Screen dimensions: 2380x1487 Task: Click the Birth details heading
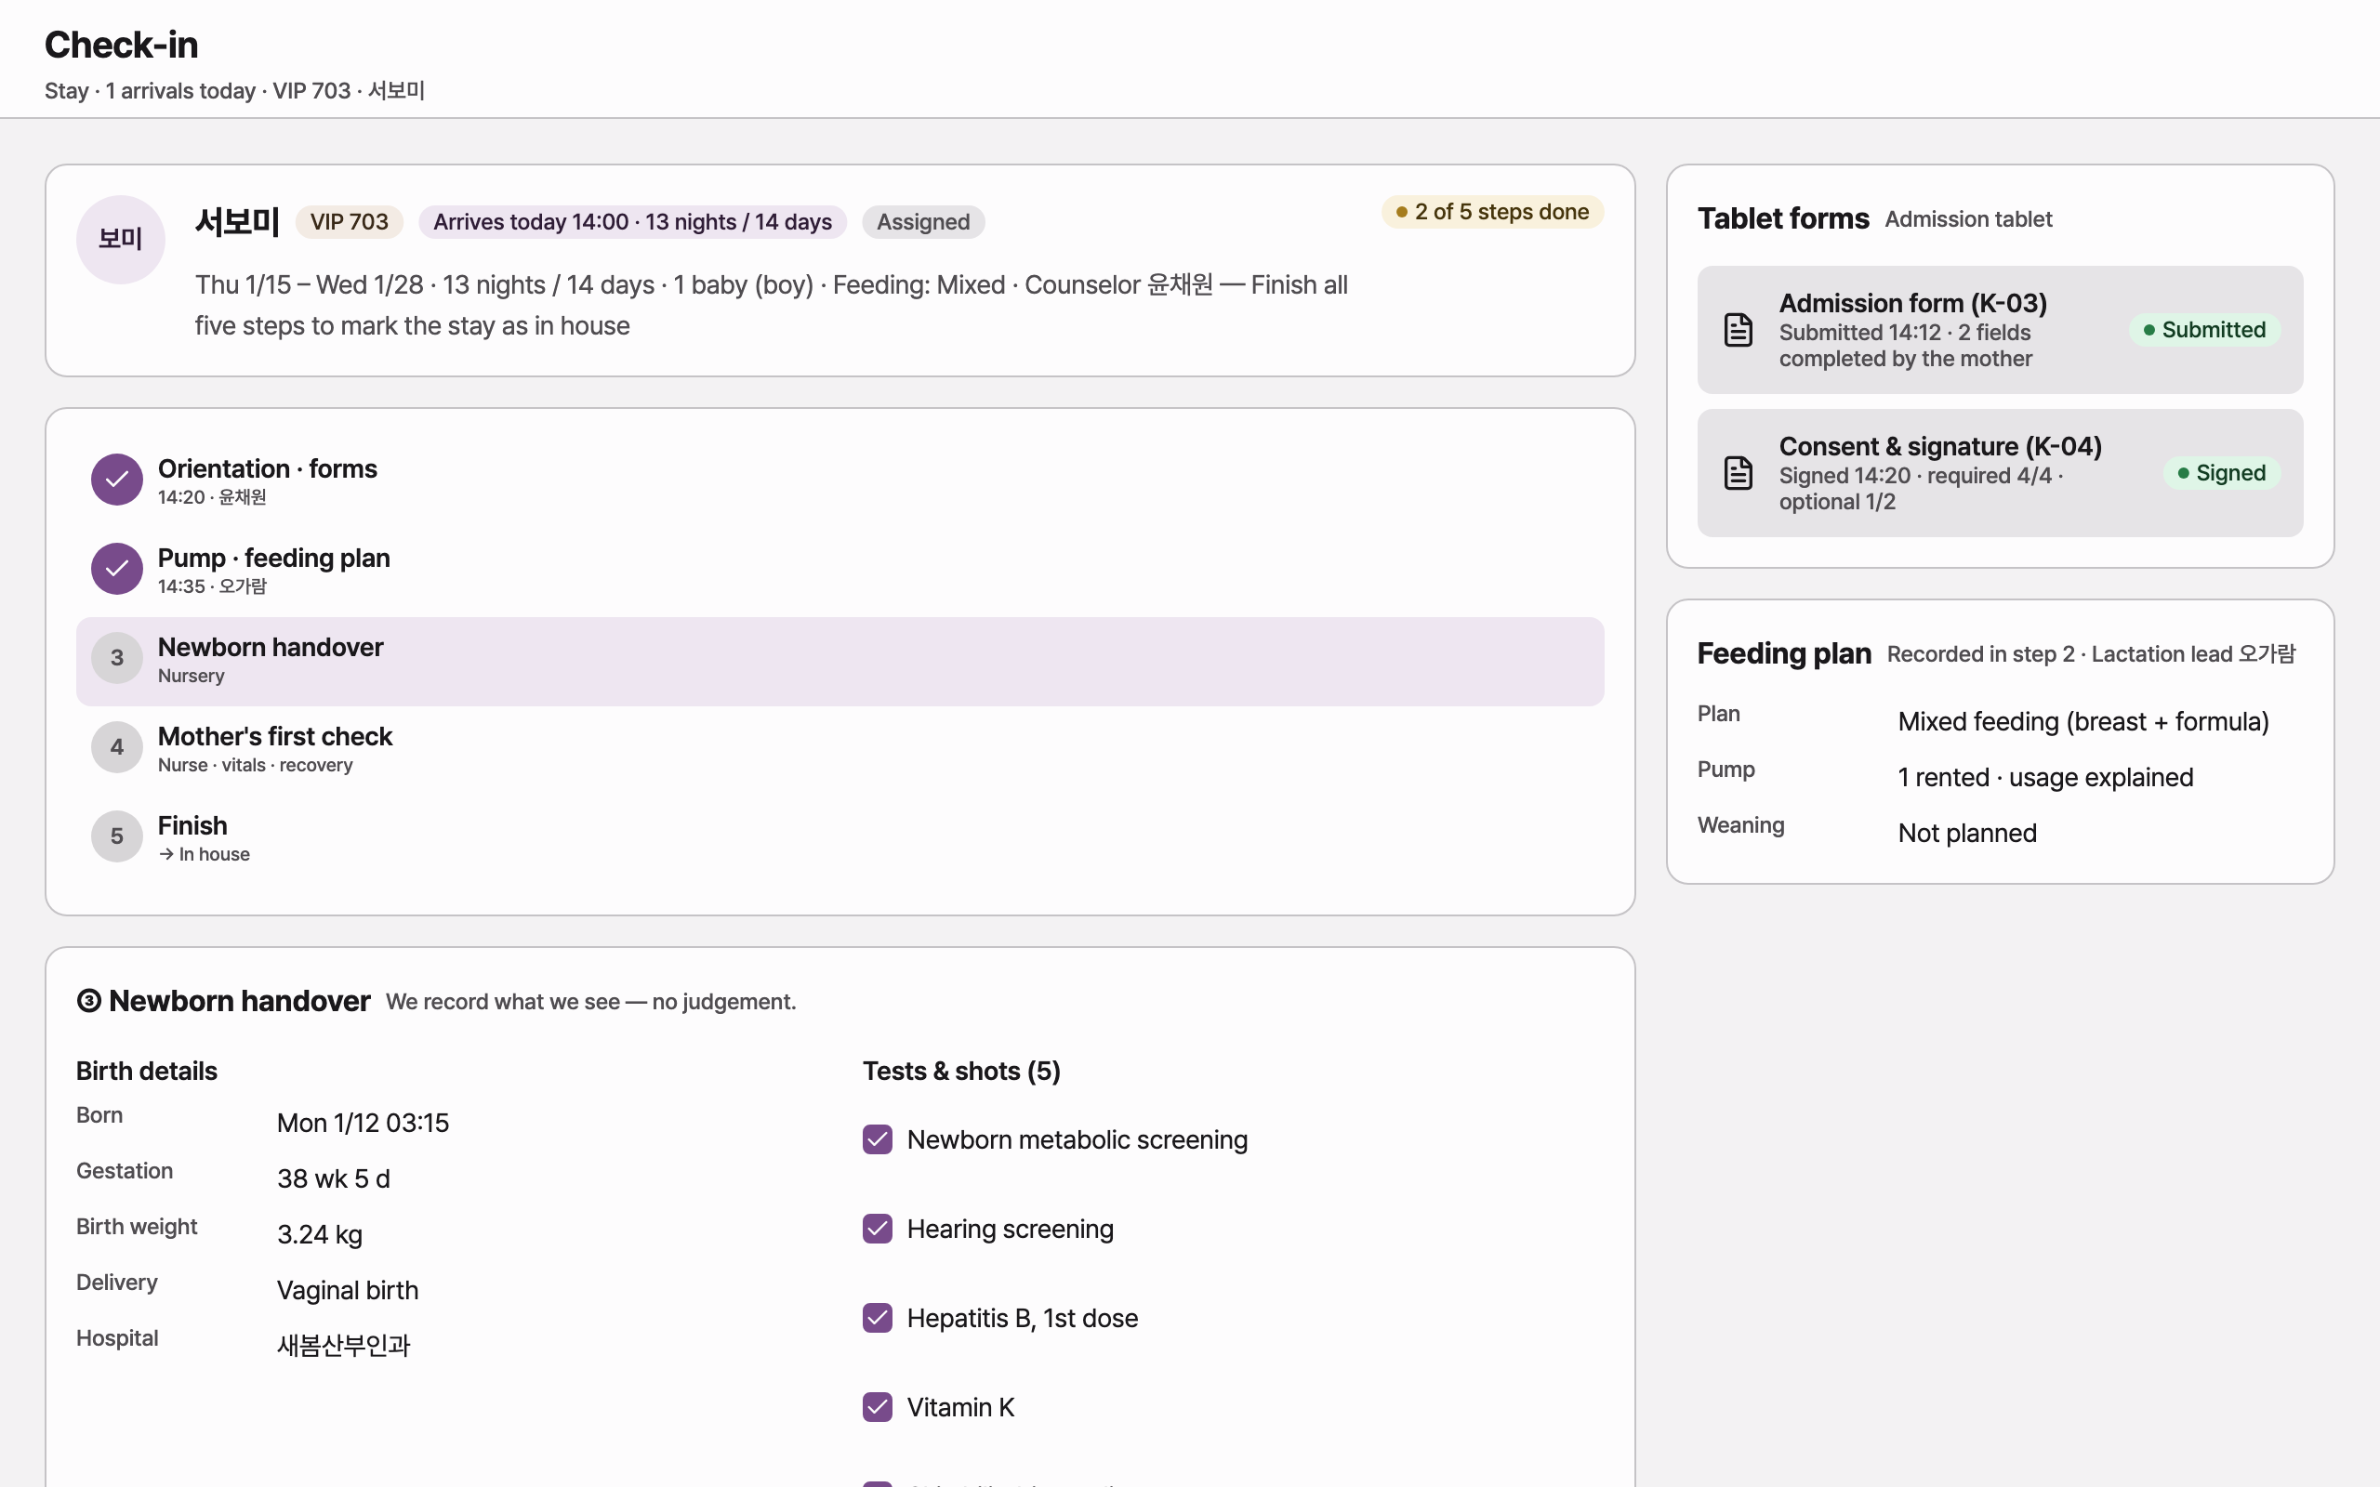[147, 1071]
